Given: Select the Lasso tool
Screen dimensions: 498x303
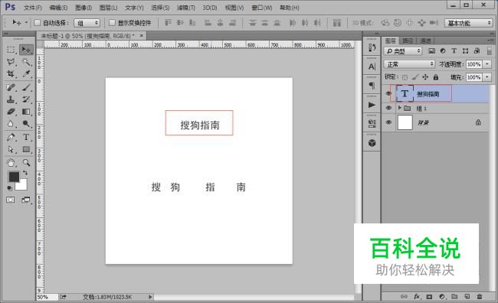Looking at the screenshot, I should [11, 62].
